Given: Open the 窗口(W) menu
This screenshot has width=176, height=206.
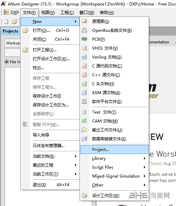Looking at the screenshot, I should [87, 13].
